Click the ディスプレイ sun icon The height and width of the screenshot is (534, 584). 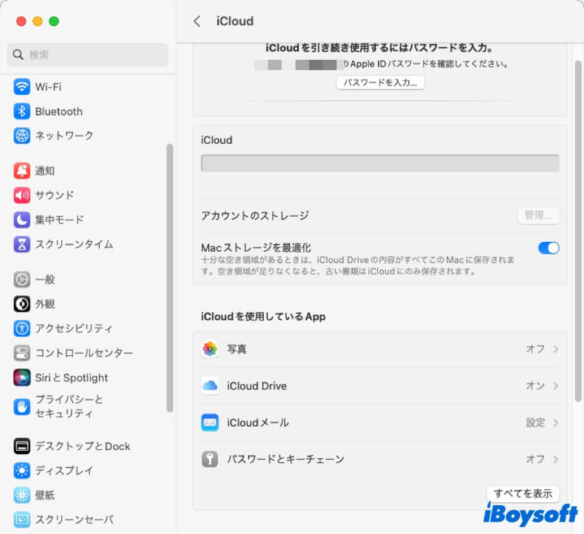pos(22,471)
